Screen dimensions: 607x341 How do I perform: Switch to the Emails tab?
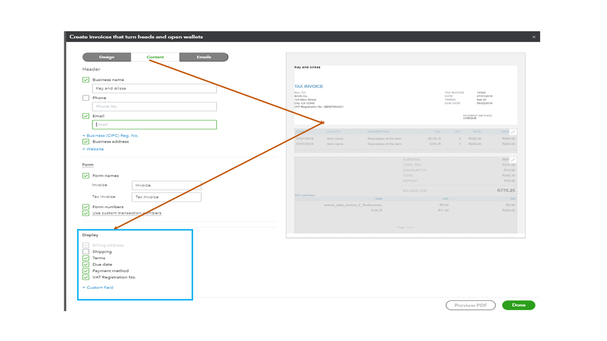(x=204, y=57)
